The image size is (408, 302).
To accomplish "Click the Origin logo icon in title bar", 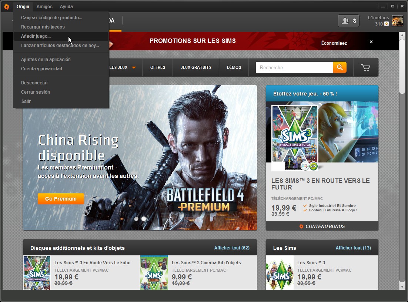I will 6,6.
